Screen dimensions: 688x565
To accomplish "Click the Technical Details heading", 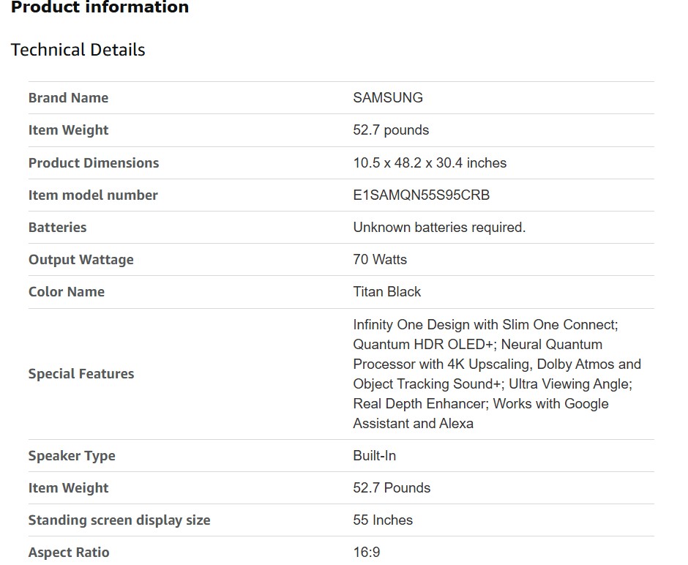I will point(78,50).
